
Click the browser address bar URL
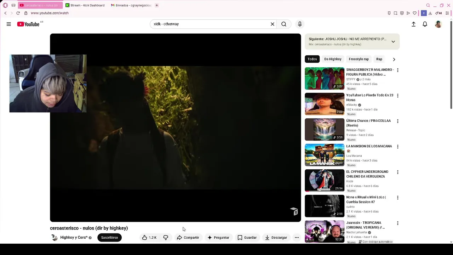tap(50, 13)
